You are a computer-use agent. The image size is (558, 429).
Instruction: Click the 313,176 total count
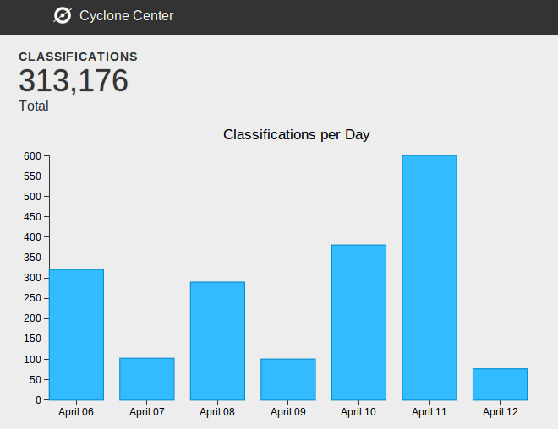point(74,81)
